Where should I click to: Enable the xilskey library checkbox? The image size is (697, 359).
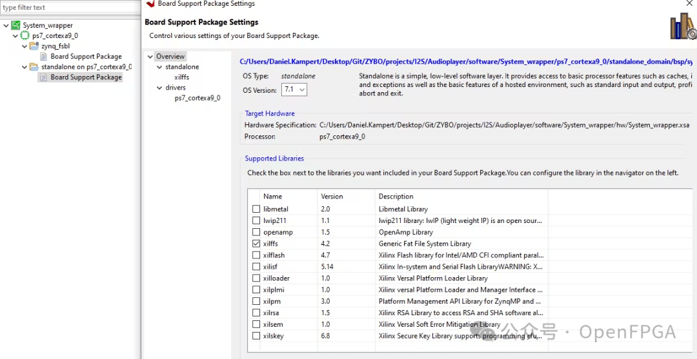tap(256, 336)
